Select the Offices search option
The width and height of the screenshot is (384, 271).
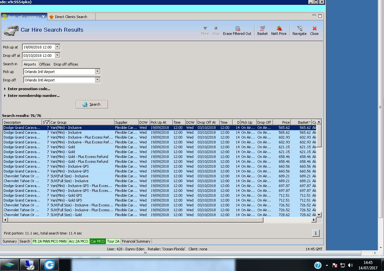pyautogui.click(x=45, y=64)
